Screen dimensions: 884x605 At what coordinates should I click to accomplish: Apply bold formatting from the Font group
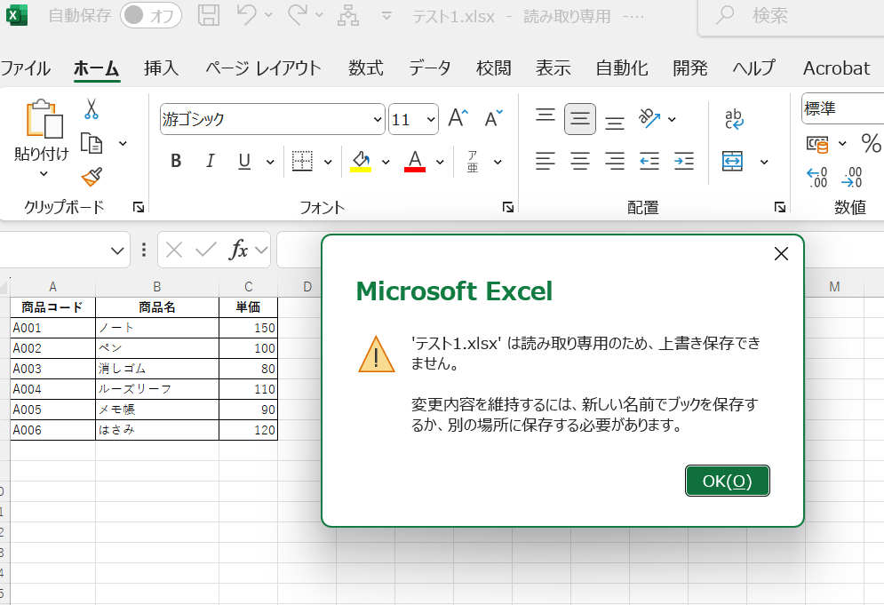(175, 161)
